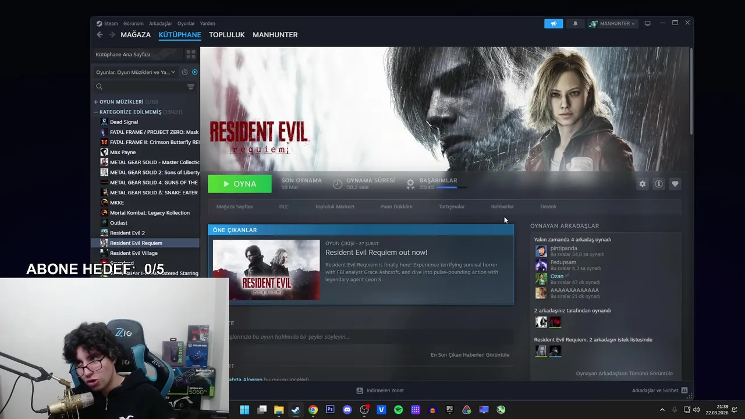Open the MANHUNTER profile tab
745x419 pixels.
tap(275, 35)
